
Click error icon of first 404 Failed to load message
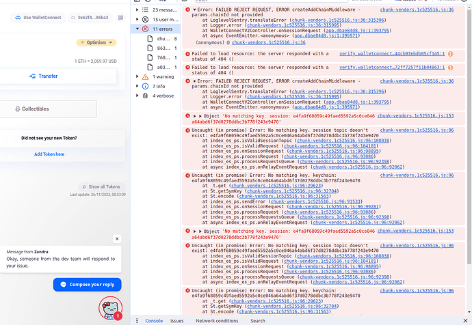click(x=187, y=54)
